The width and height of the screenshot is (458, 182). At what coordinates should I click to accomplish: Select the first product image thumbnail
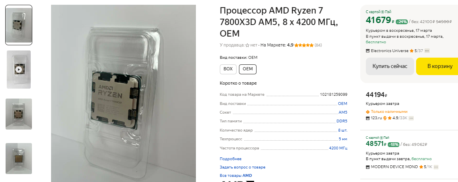(19, 25)
